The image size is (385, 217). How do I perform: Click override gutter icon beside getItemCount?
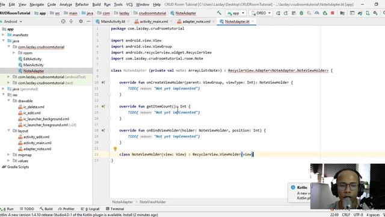103,106
